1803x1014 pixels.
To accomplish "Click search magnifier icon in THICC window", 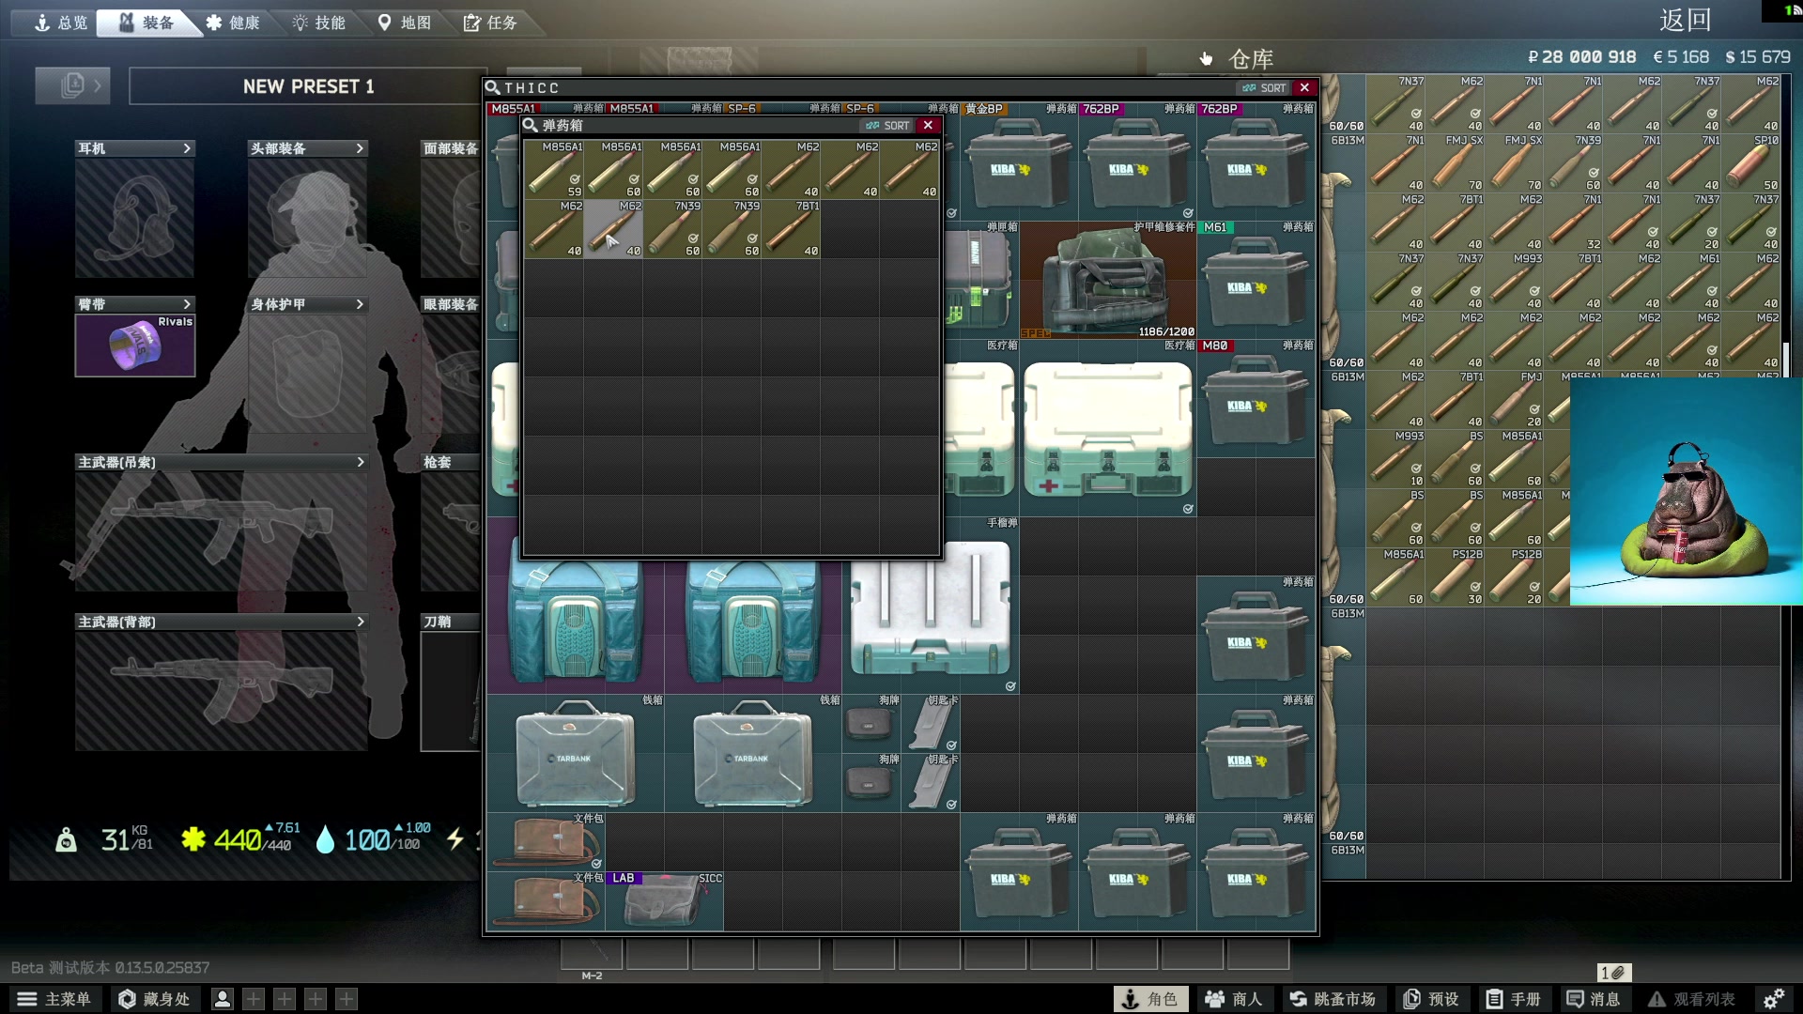I will click(x=492, y=88).
